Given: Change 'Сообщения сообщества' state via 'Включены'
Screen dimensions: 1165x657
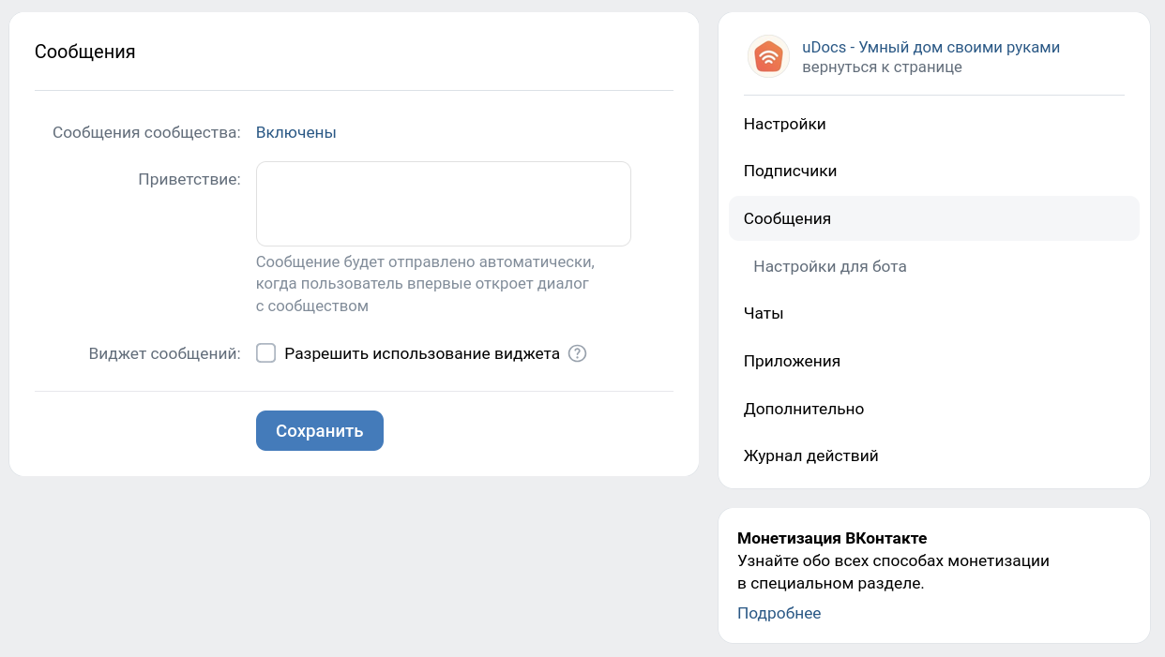Looking at the screenshot, I should [295, 132].
